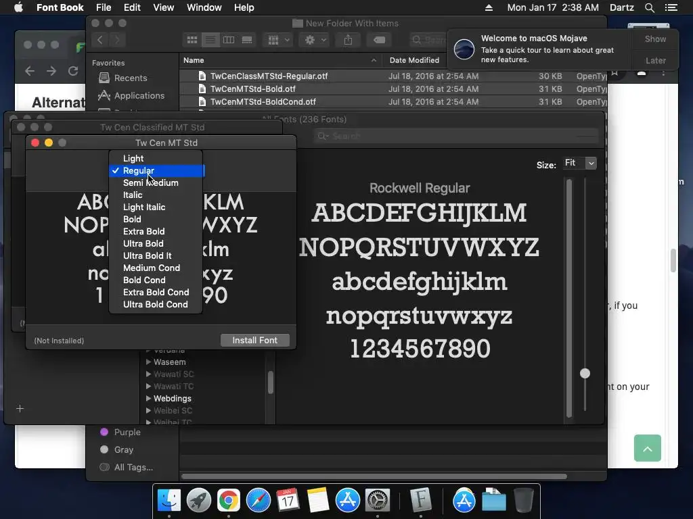Click browser reload icon
Viewport: 693px width, 519px height.
(x=73, y=71)
